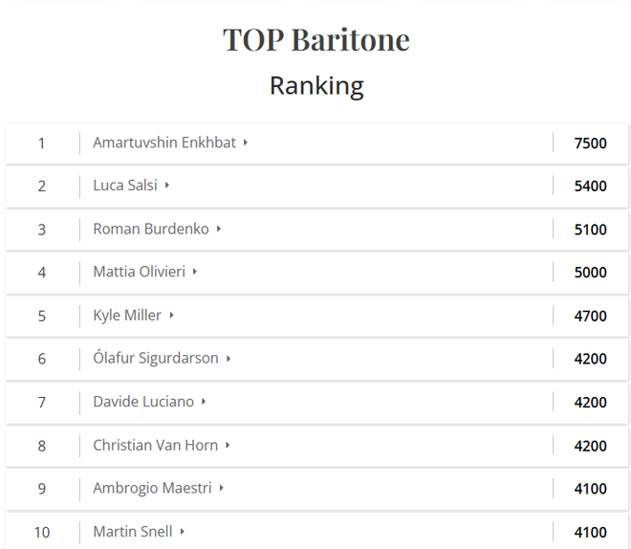Click the arrow icon beside Christian Van Horn
631x549 pixels.
pyautogui.click(x=228, y=445)
